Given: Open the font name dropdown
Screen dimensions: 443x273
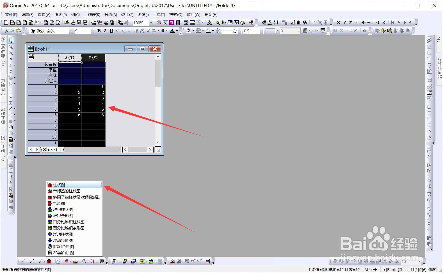Looking at the screenshot, I should coord(71,31).
